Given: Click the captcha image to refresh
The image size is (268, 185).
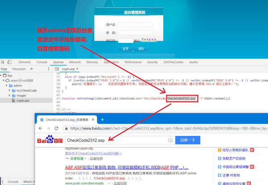Looking at the screenshot, I should 149,40.
